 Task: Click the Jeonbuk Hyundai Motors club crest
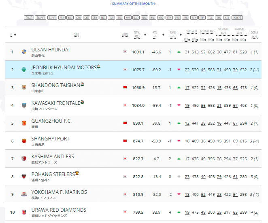tap(24, 70)
